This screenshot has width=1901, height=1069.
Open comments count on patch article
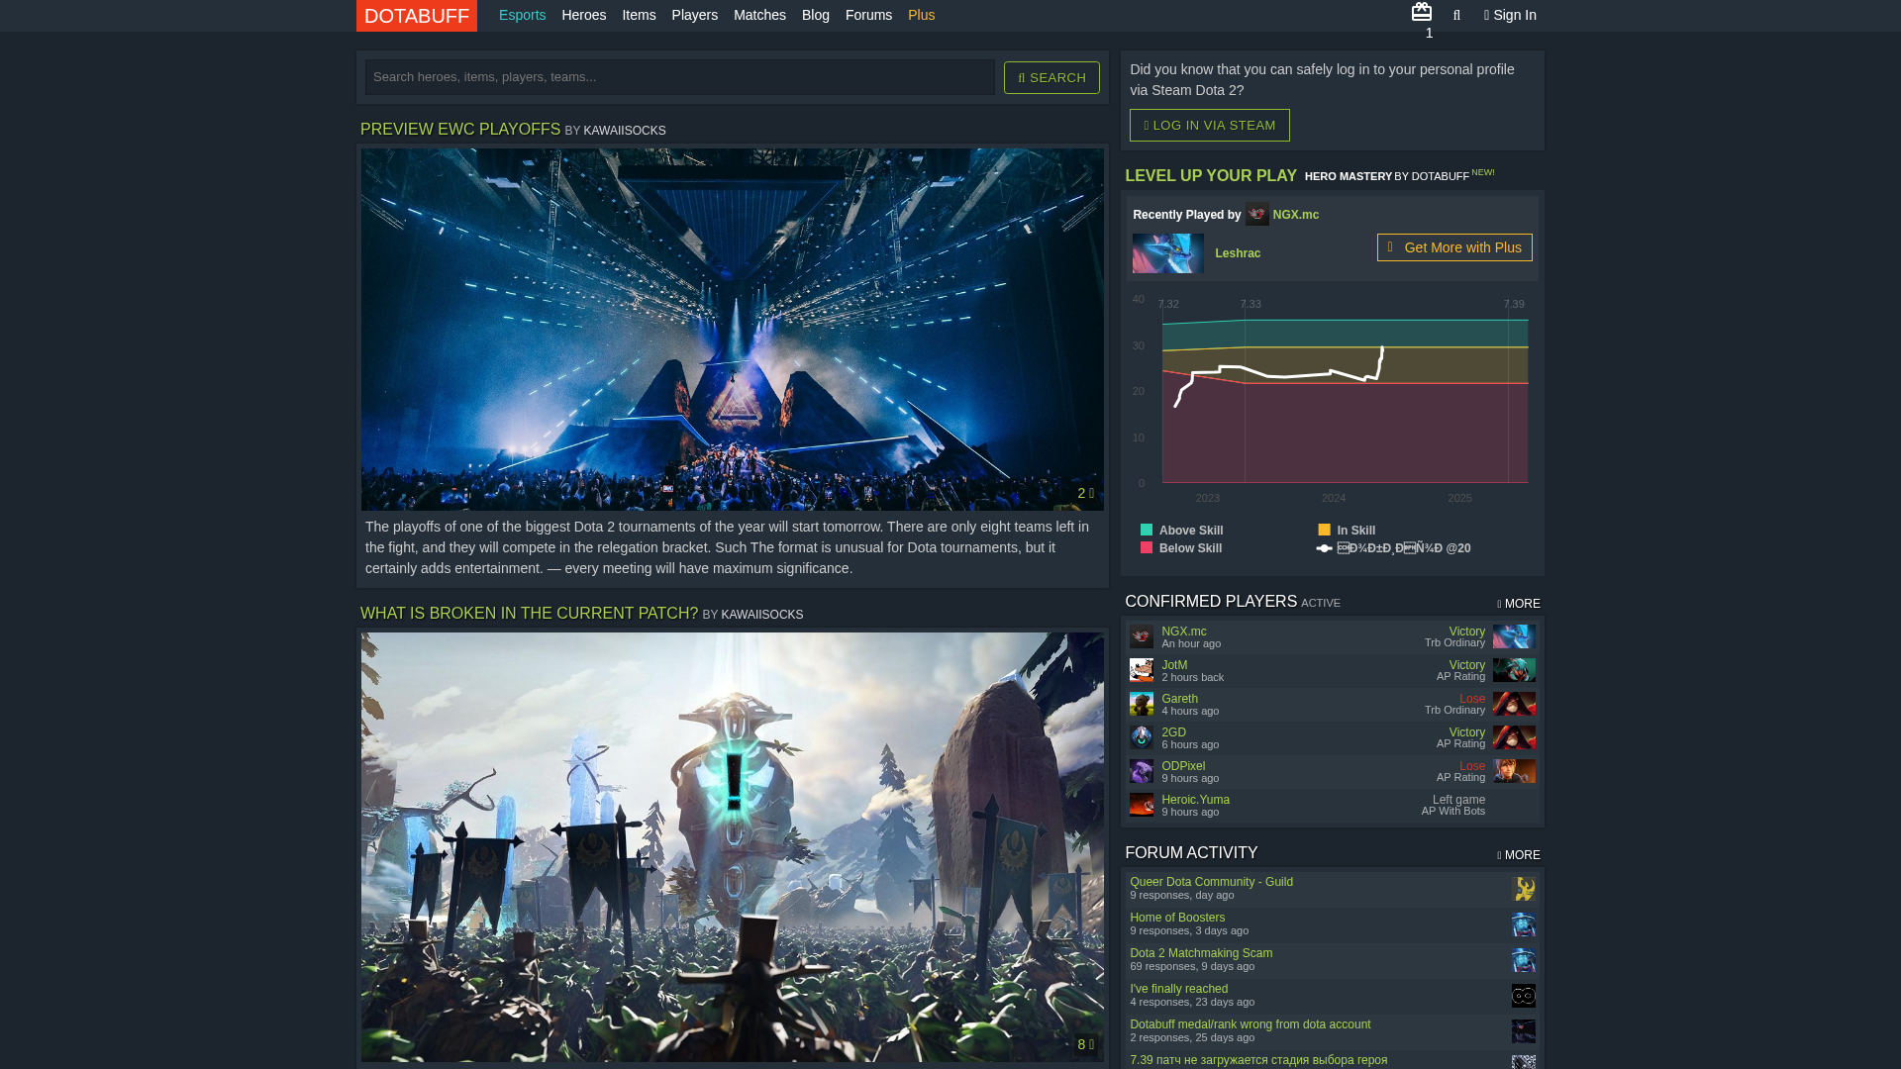pos(1085,1044)
